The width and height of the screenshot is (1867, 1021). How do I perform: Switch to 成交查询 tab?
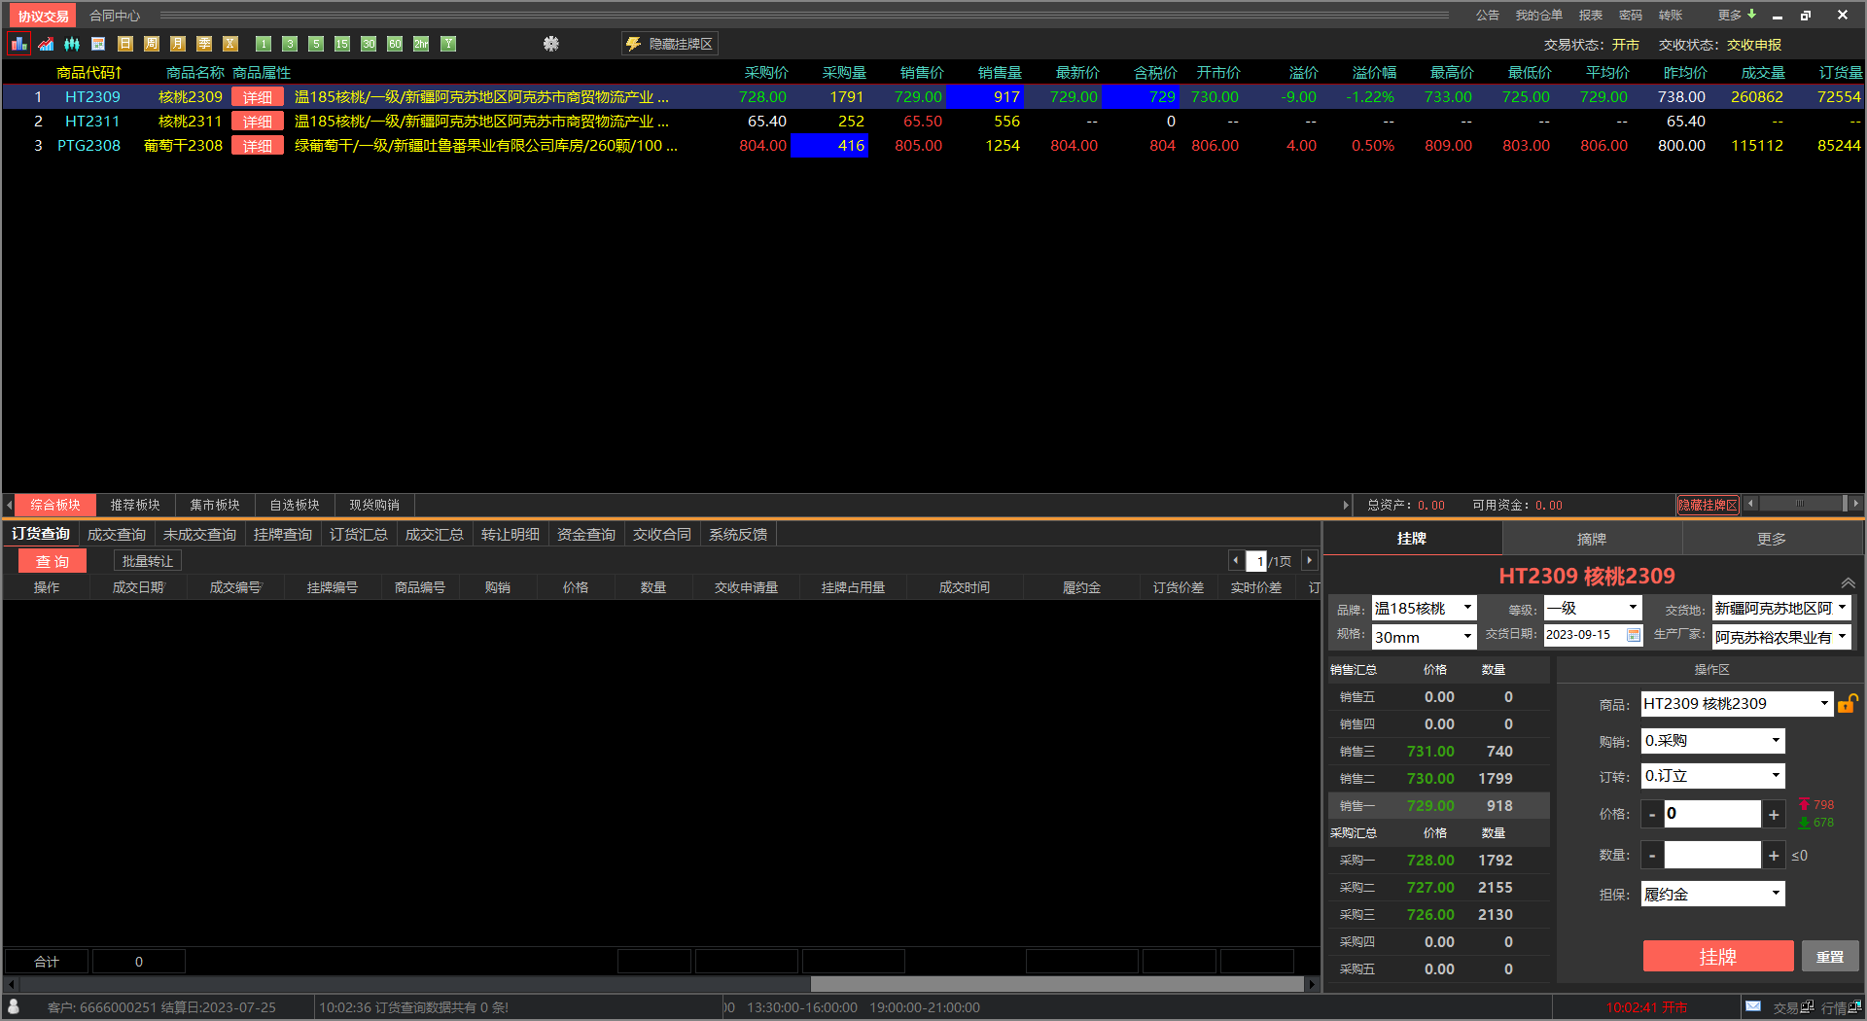pos(117,534)
